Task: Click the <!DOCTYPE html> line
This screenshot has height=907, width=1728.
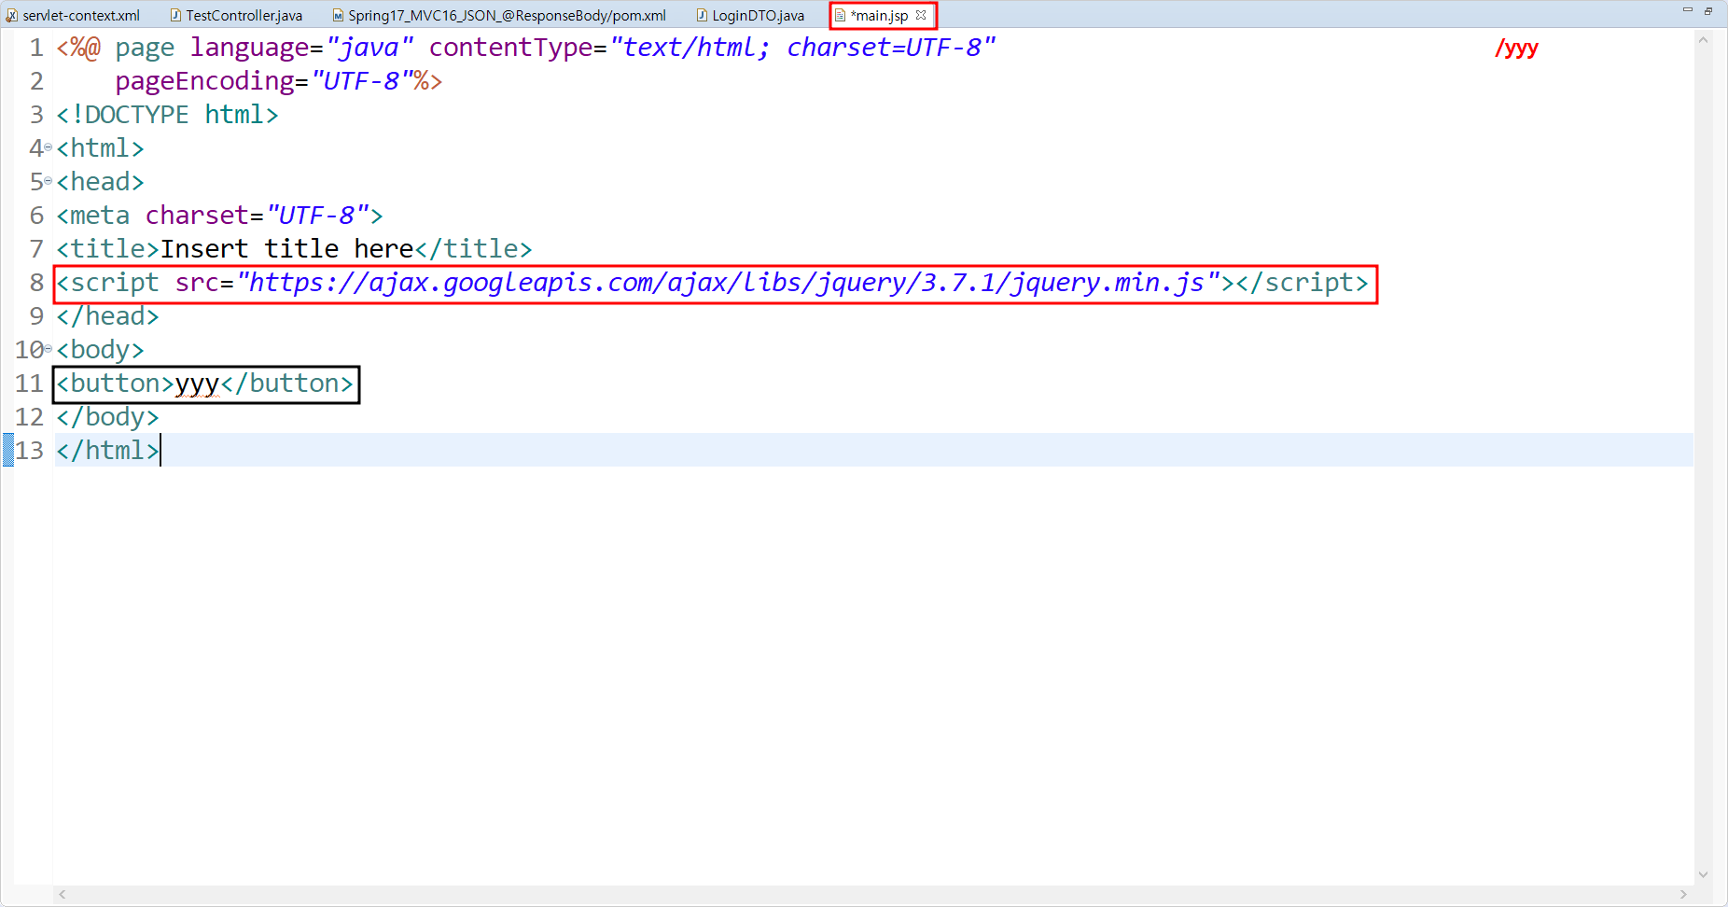Action: 167,115
